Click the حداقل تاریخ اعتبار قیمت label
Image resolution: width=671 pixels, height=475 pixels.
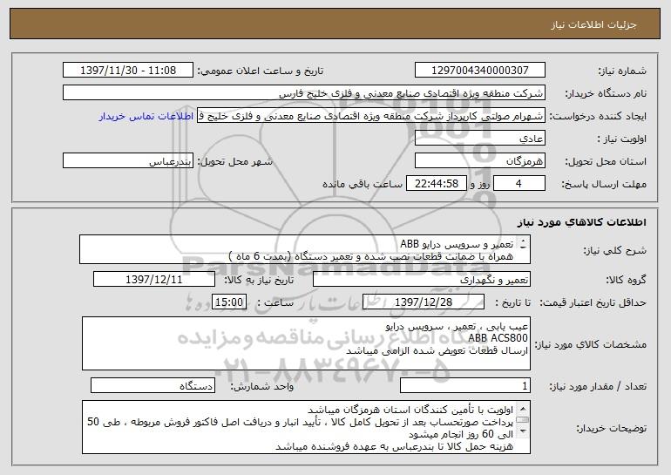tap(593, 302)
